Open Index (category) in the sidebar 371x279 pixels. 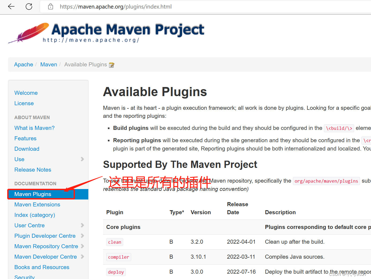click(x=35, y=215)
